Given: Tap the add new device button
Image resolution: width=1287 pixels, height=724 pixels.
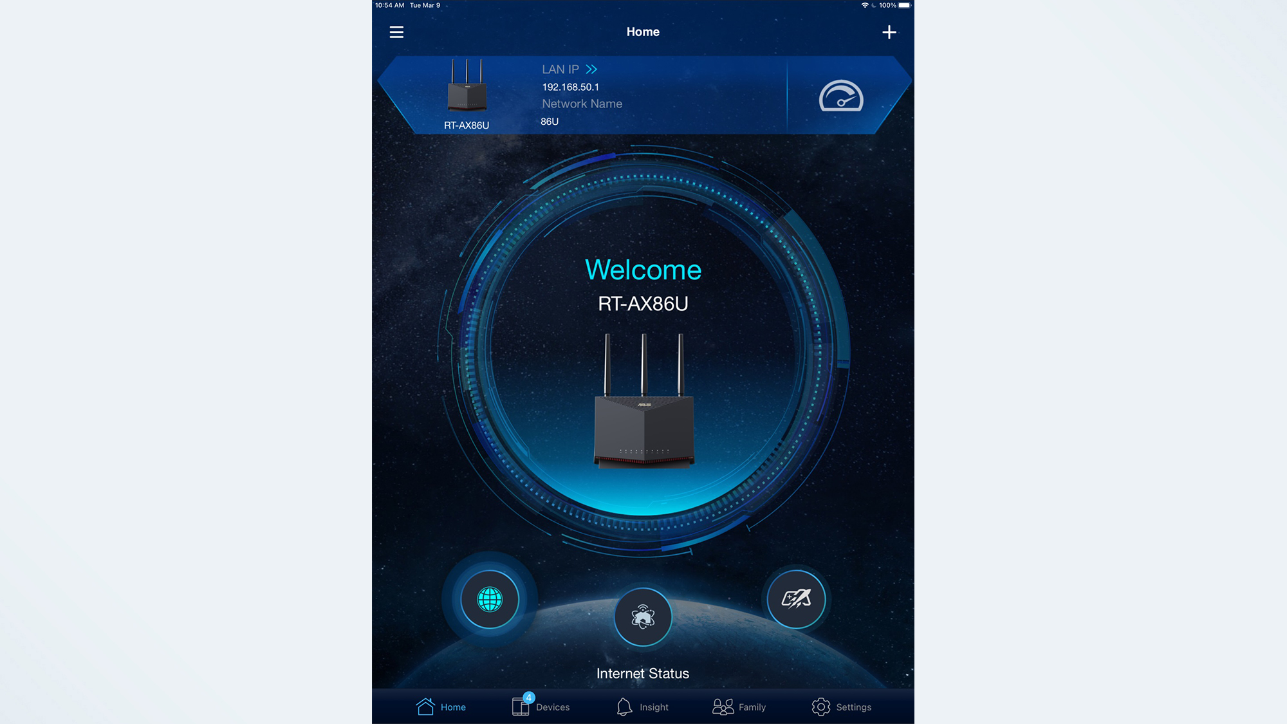Looking at the screenshot, I should point(888,32).
